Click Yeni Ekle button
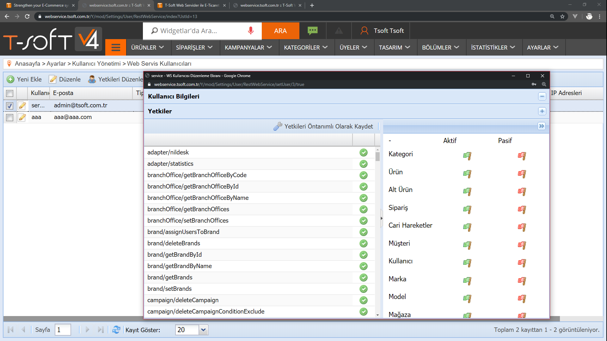The height and width of the screenshot is (341, 607). click(x=25, y=79)
